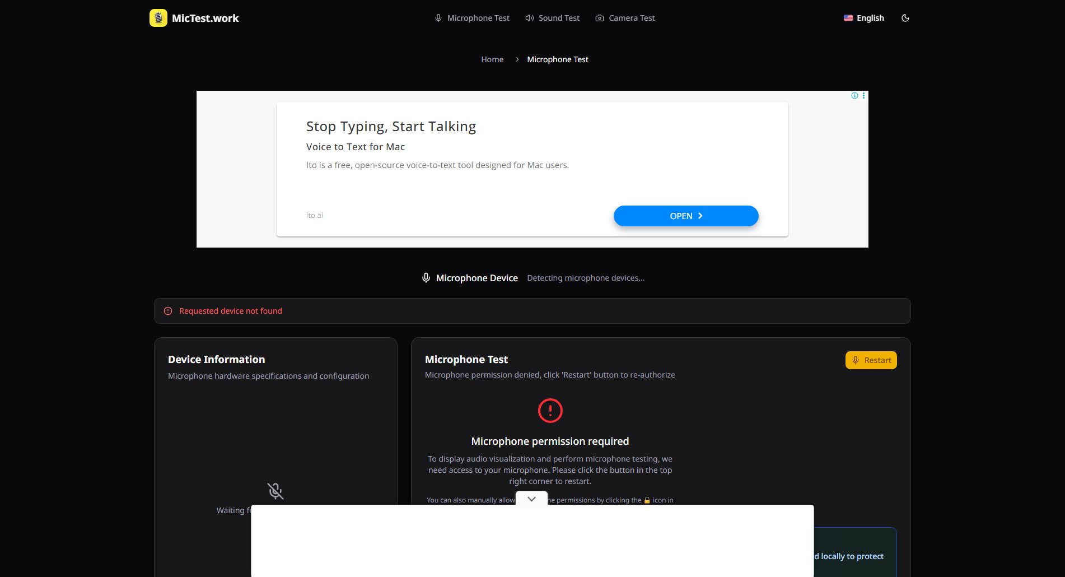Click Requested device not found message
Screen dimensions: 1065x577
[x=231, y=311]
